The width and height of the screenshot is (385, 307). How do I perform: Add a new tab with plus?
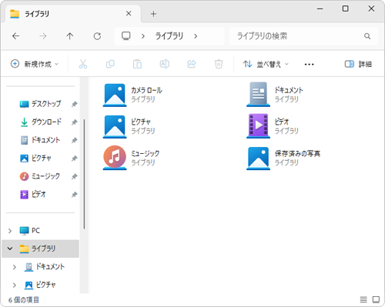(153, 14)
